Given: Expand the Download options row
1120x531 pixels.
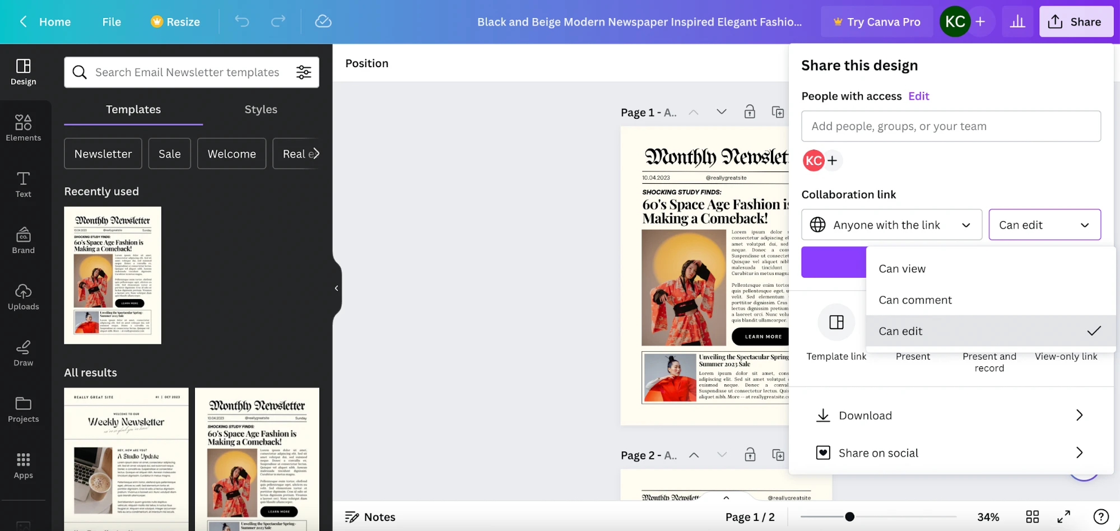Looking at the screenshot, I should tap(951, 416).
